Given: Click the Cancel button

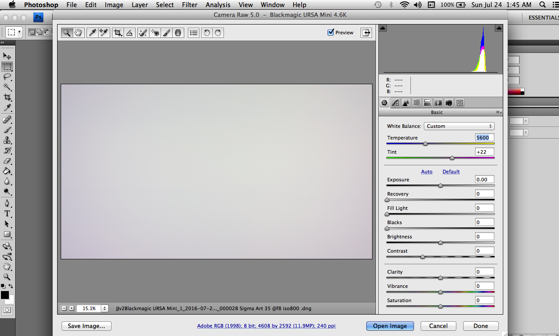Looking at the screenshot, I should pos(439,326).
